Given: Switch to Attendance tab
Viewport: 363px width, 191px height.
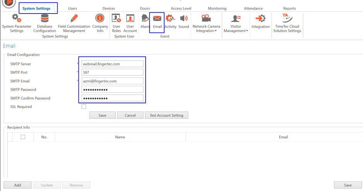Looking at the screenshot, I should click(253, 9).
